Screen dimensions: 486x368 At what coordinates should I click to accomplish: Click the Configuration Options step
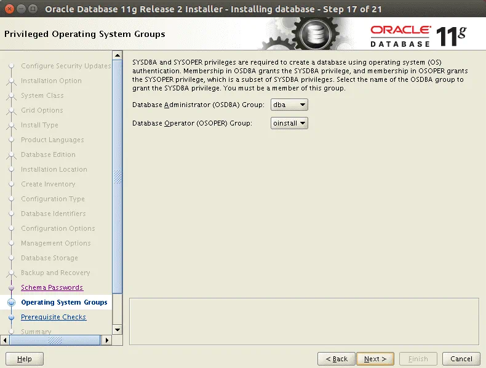(x=58, y=228)
